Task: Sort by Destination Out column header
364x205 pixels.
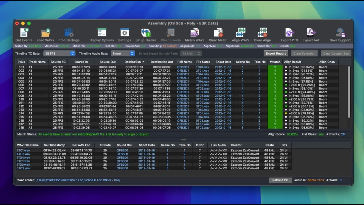Action: pos(162,62)
